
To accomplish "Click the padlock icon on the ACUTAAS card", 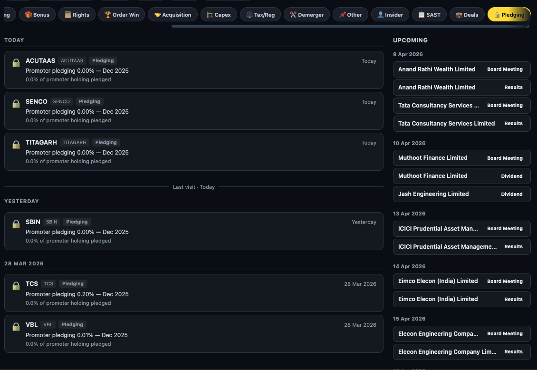I will [x=16, y=63].
